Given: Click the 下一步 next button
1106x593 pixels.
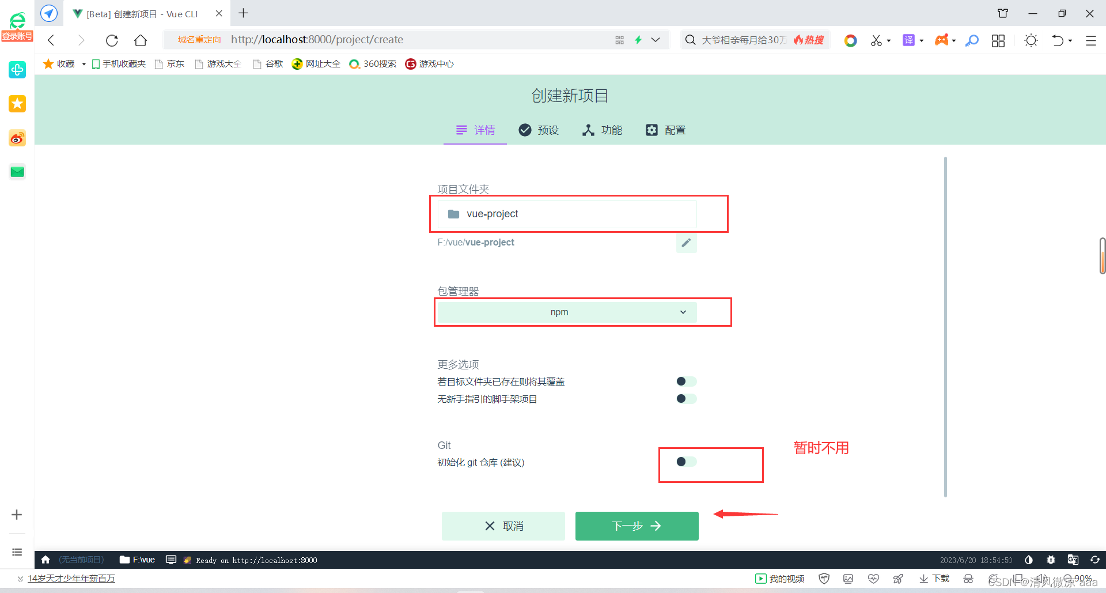Looking at the screenshot, I should 637,526.
